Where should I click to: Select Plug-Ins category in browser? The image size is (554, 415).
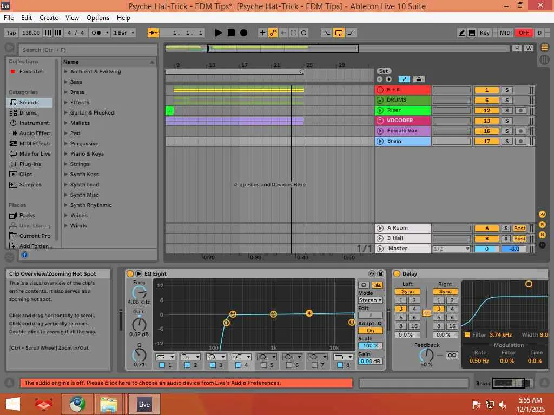[x=29, y=164]
